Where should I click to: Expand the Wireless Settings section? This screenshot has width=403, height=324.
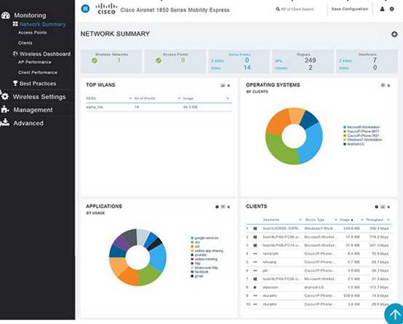(x=39, y=97)
